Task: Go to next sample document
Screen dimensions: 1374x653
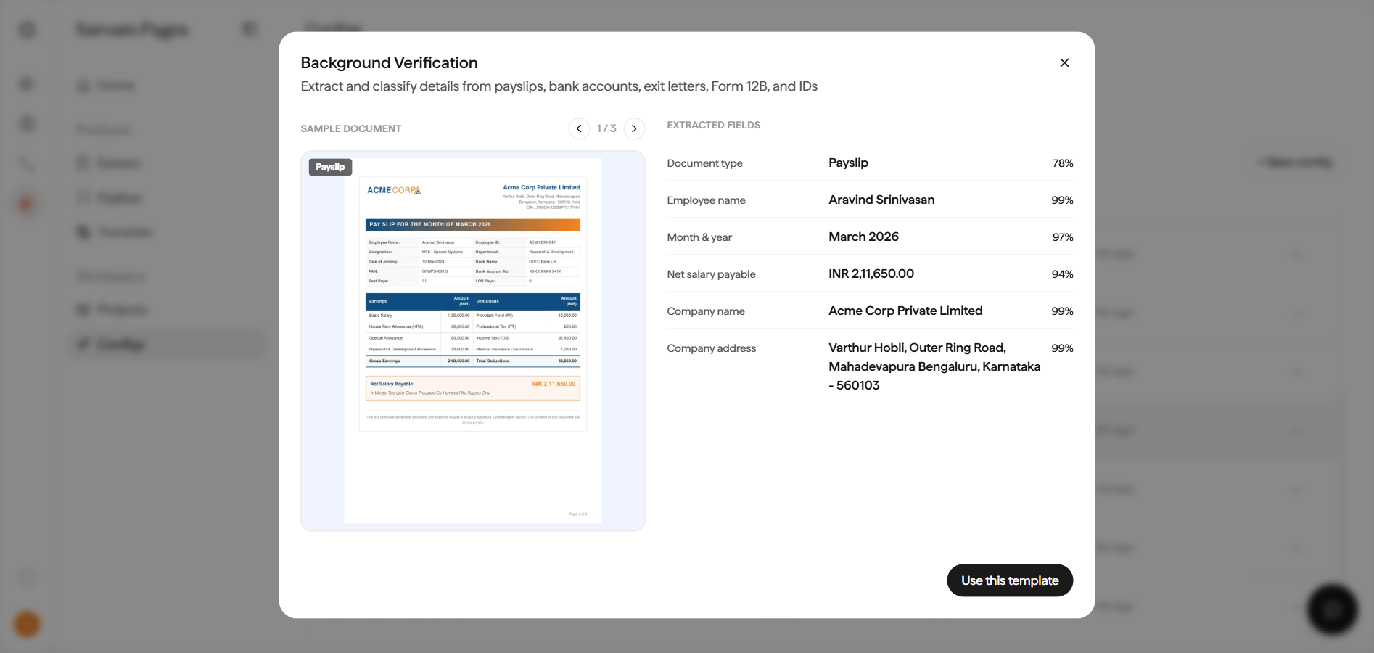Action: click(x=634, y=128)
